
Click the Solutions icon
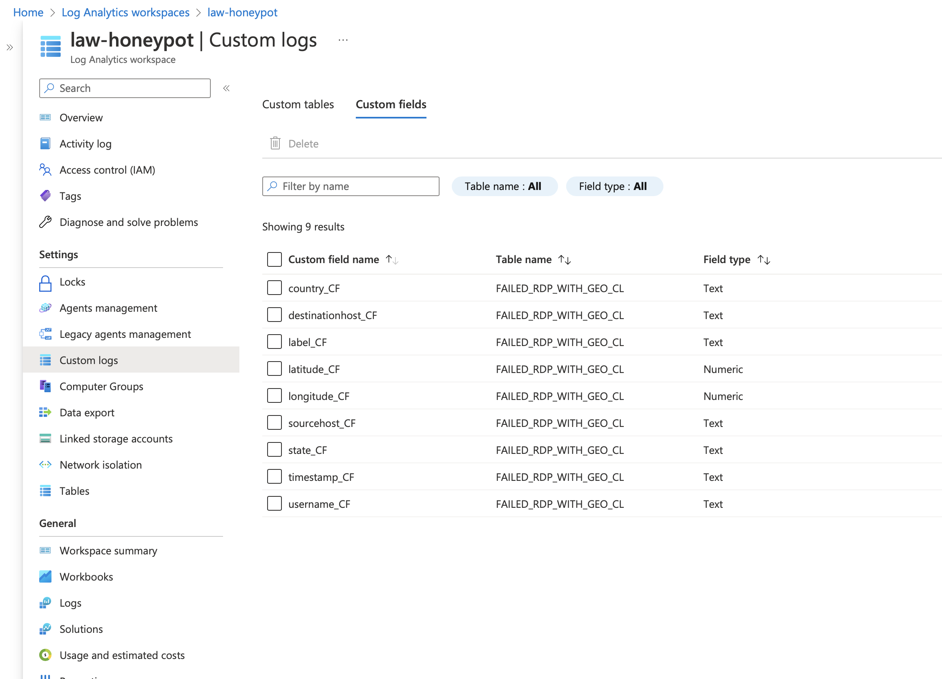(45, 629)
